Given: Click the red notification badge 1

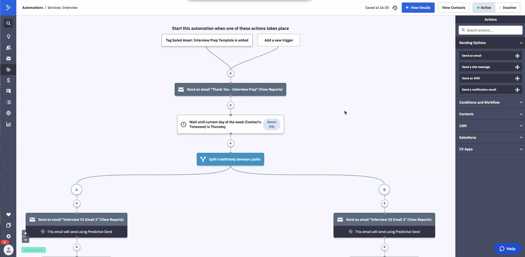Looking at the screenshot, I should (x=4, y=242).
